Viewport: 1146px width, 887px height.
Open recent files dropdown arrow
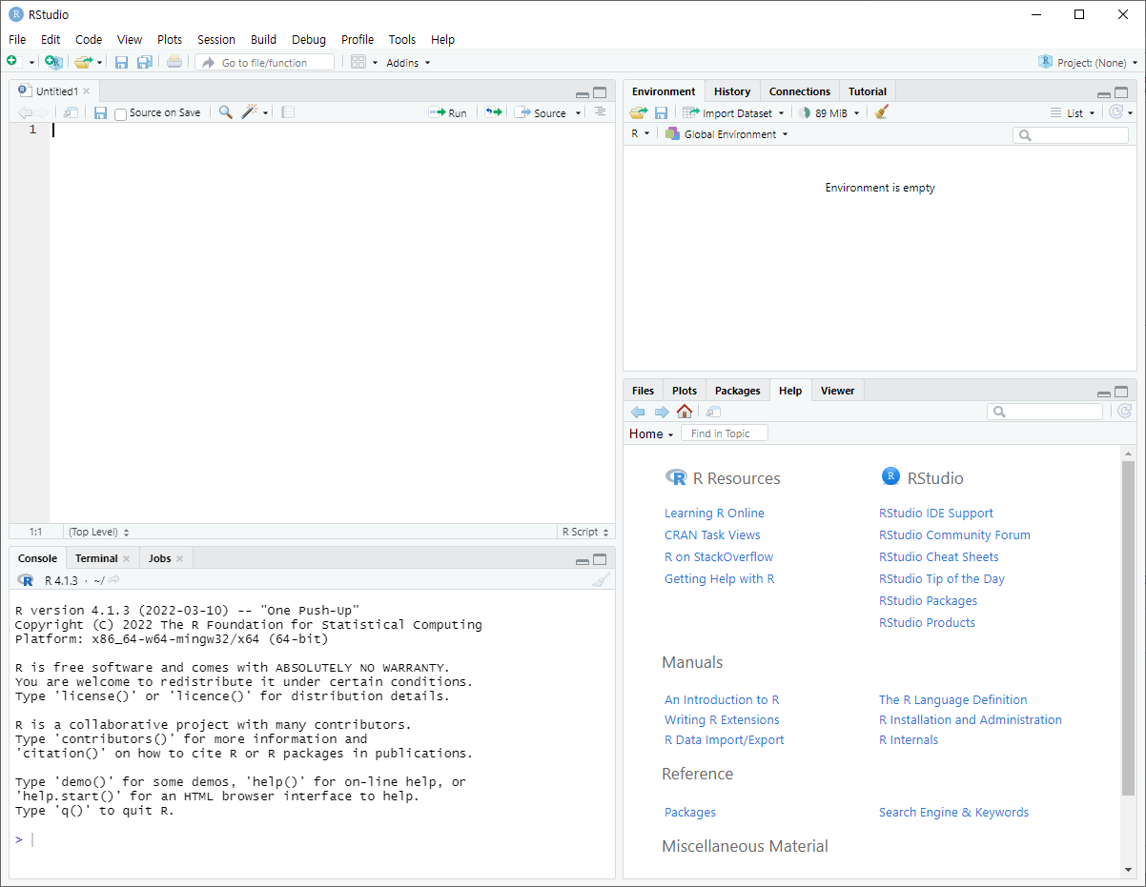(x=99, y=63)
